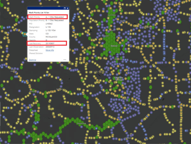The width and height of the screenshot is (191, 144).
Task: Maximize the Mark Priority popup window
Action: (x=65, y=8)
